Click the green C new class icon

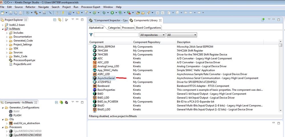click(x=94, y=13)
